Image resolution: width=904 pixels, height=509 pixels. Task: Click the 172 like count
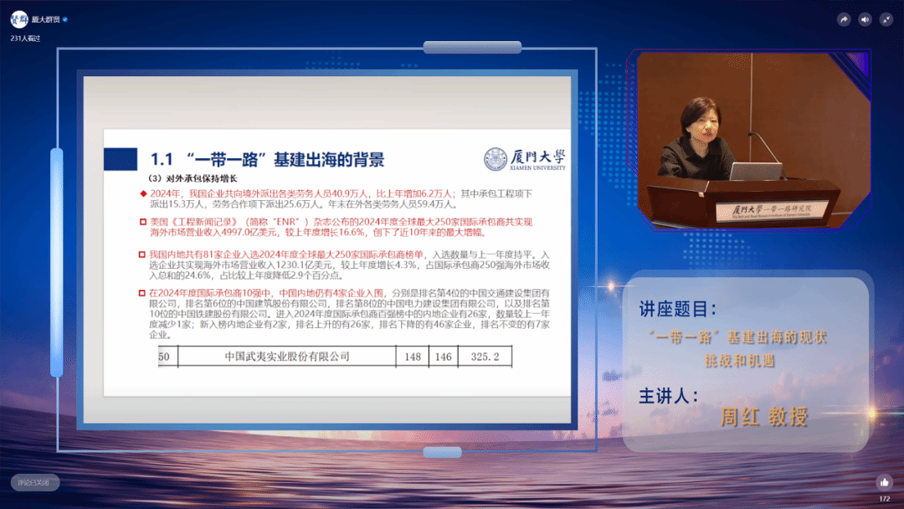884,499
